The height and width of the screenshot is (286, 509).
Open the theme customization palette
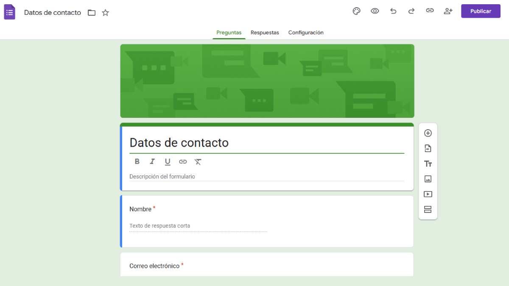pyautogui.click(x=357, y=11)
